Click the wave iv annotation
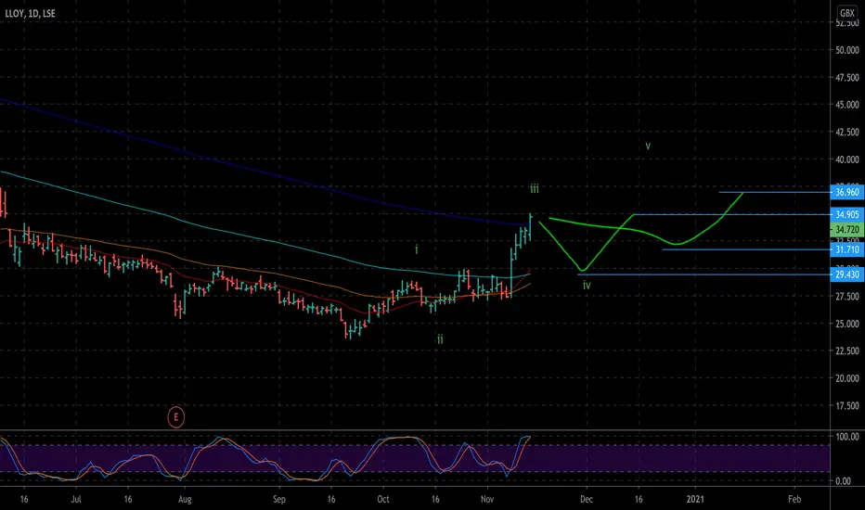This screenshot has height=510, width=865. point(587,285)
